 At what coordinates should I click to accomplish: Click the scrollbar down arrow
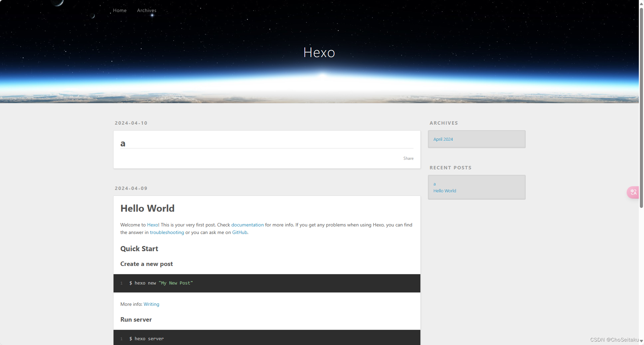pyautogui.click(x=641, y=341)
